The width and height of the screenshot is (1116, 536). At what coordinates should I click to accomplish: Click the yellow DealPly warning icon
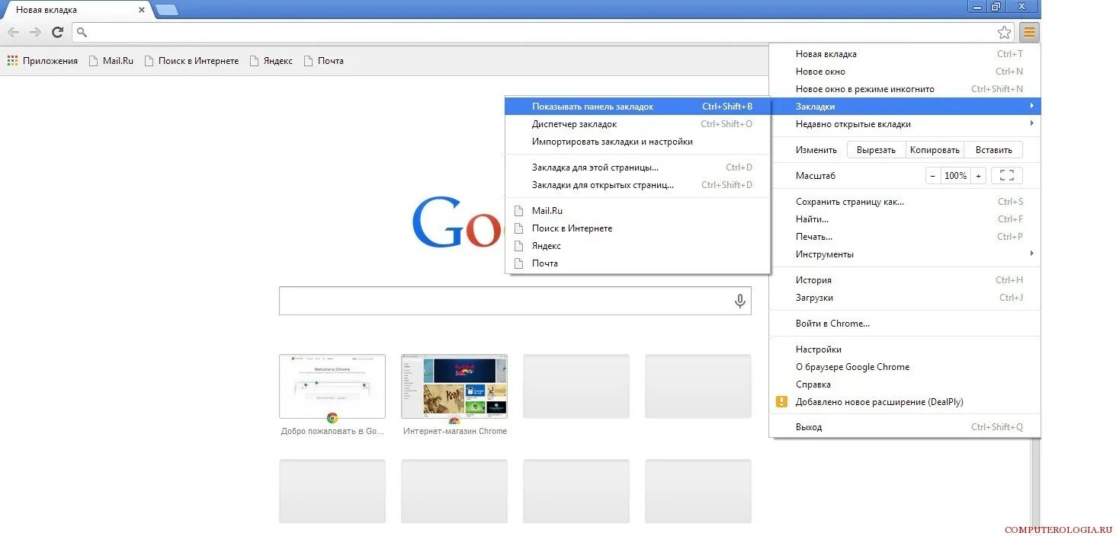781,402
